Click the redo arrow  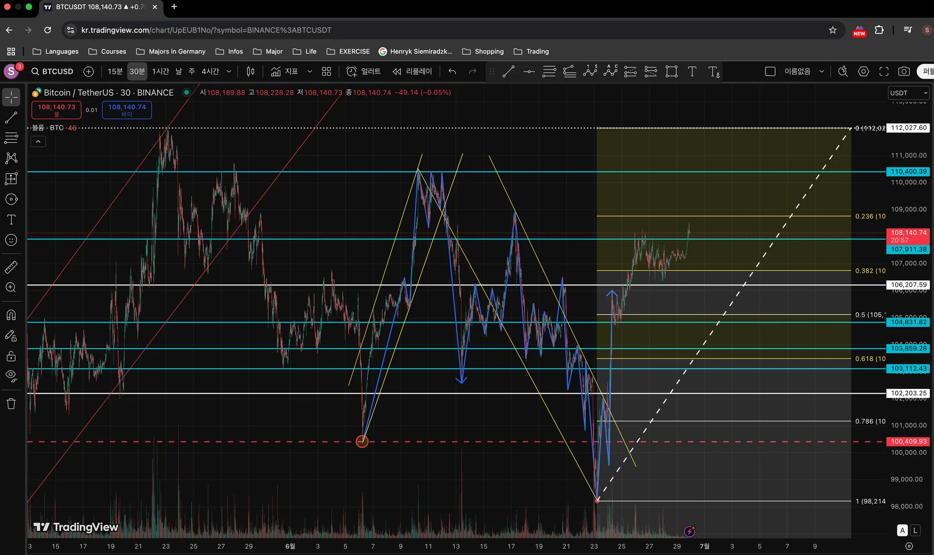point(473,71)
